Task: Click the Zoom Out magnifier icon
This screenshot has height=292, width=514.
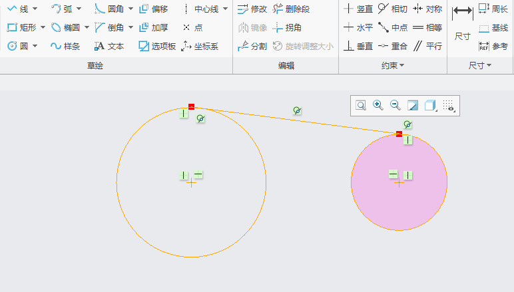Action: click(395, 105)
